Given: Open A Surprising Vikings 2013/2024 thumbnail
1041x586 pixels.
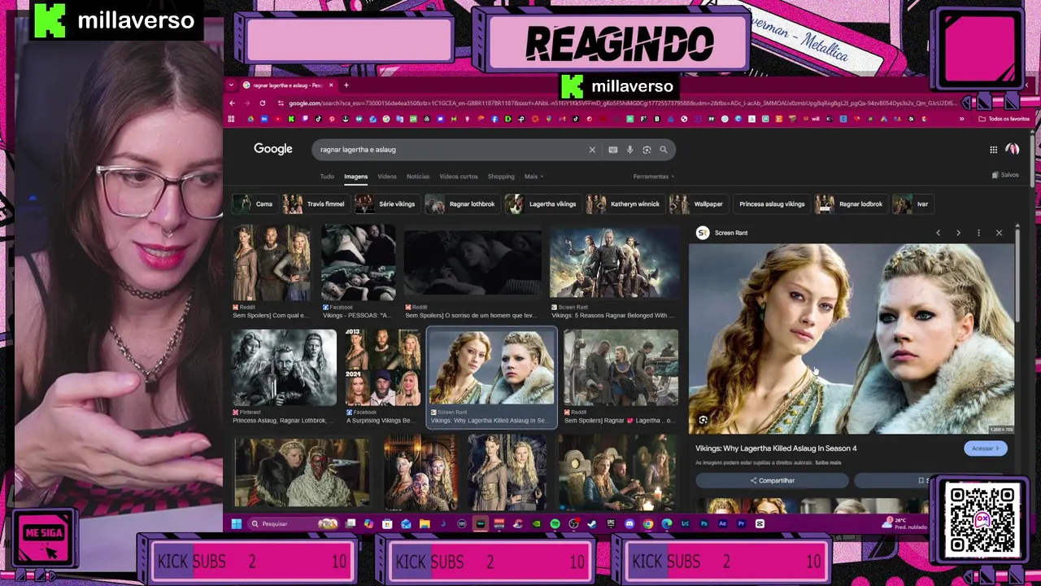Looking at the screenshot, I should click(383, 368).
